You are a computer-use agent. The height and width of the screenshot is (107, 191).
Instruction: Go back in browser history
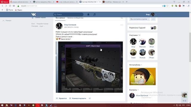(2, 6)
